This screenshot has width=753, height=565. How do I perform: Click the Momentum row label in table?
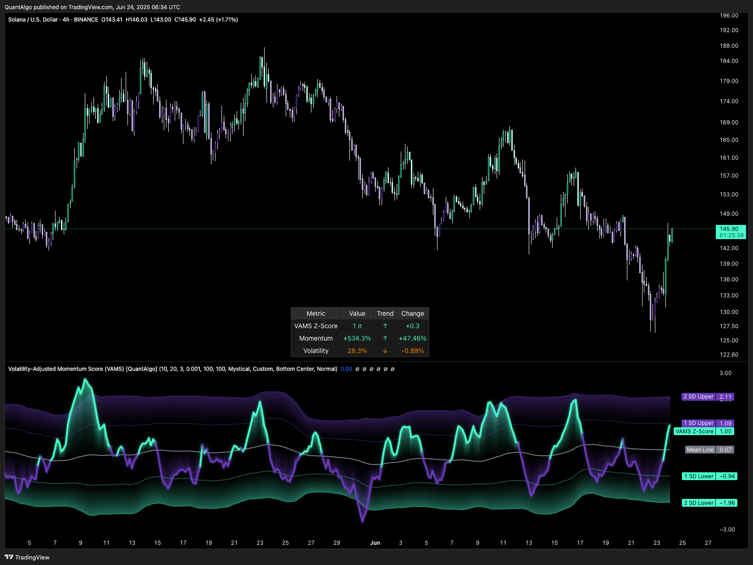coord(316,338)
